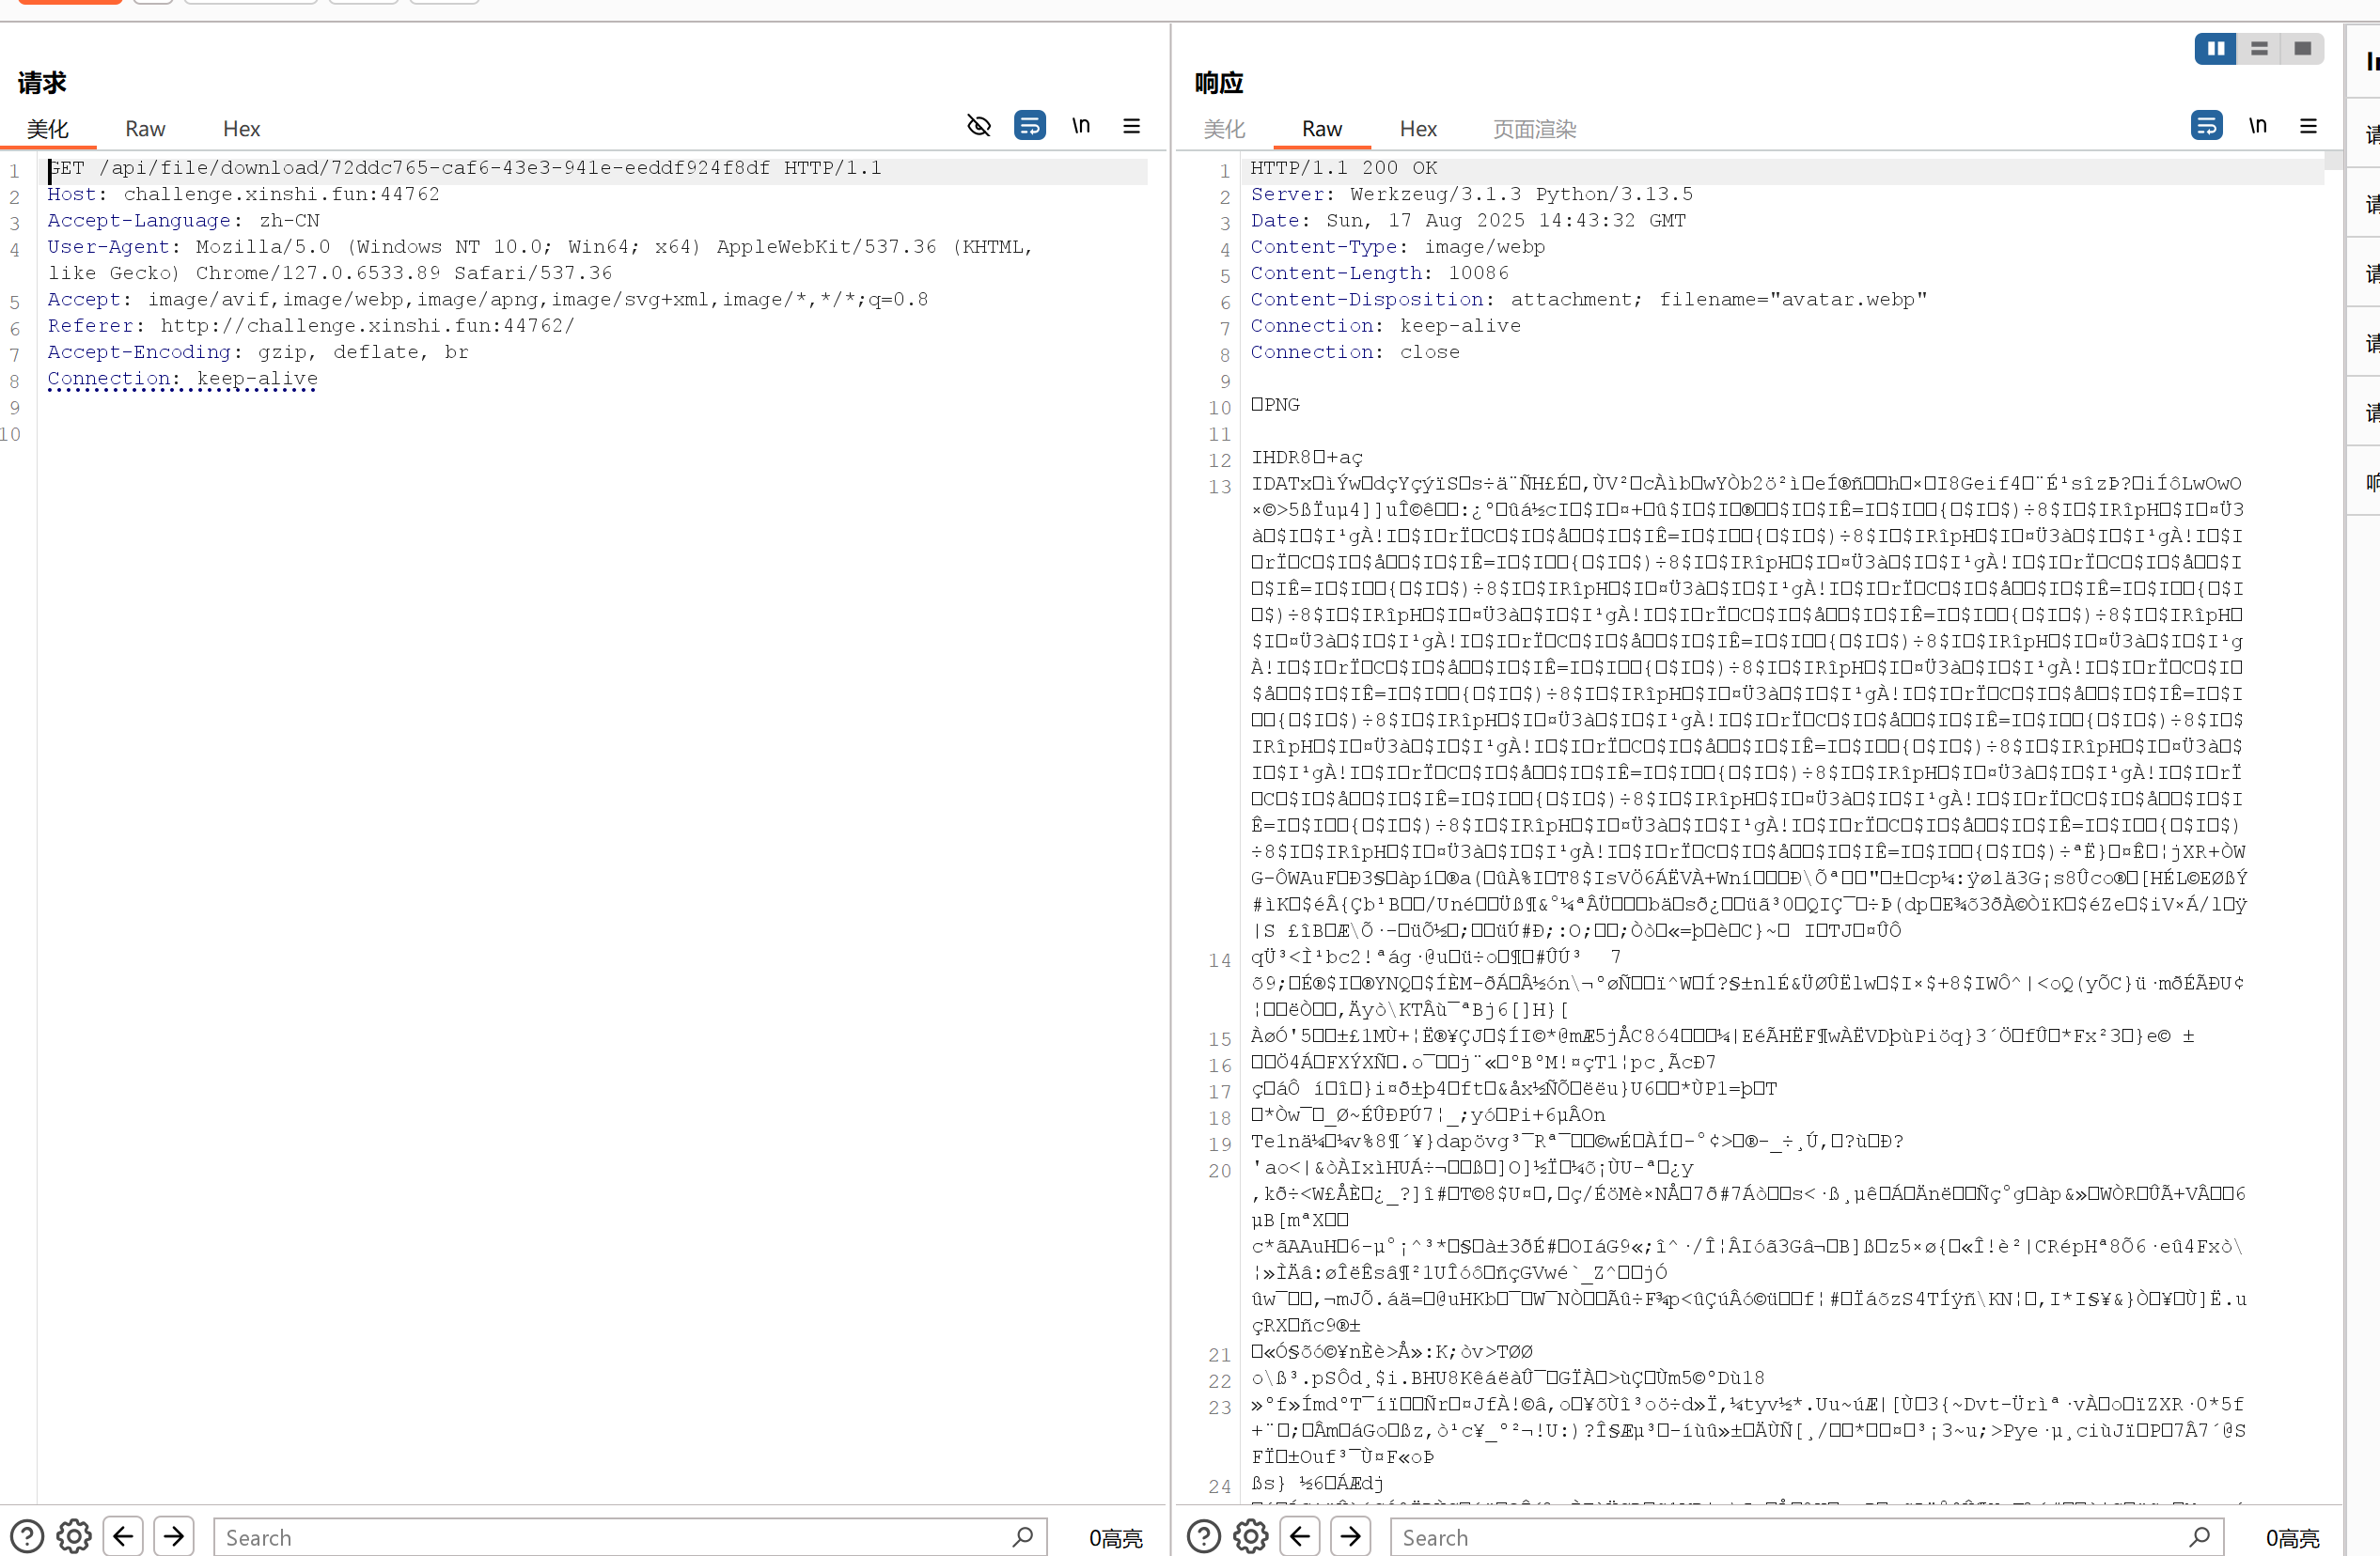Screen dimensions: 2380x1556
Task: Select response 美化 tab
Action: pyautogui.click(x=1224, y=129)
